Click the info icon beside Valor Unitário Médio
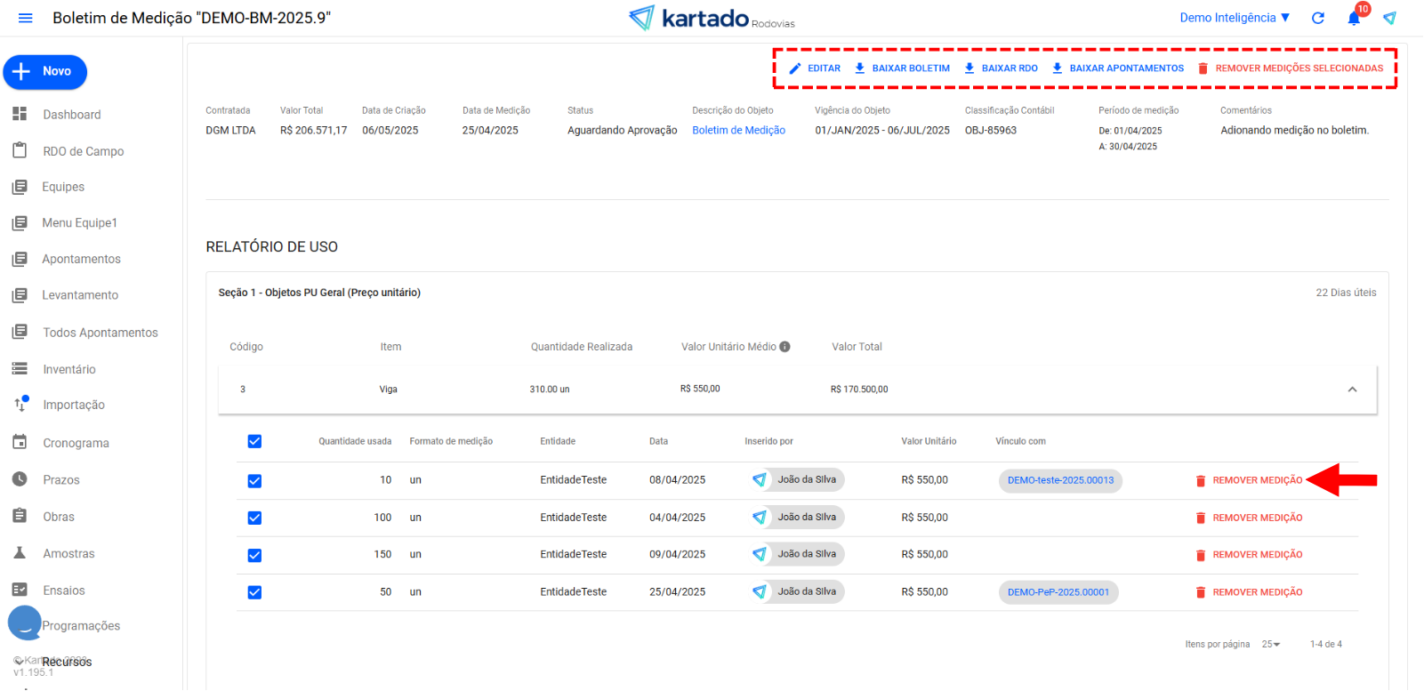The width and height of the screenshot is (1424, 691). pyautogui.click(x=784, y=347)
